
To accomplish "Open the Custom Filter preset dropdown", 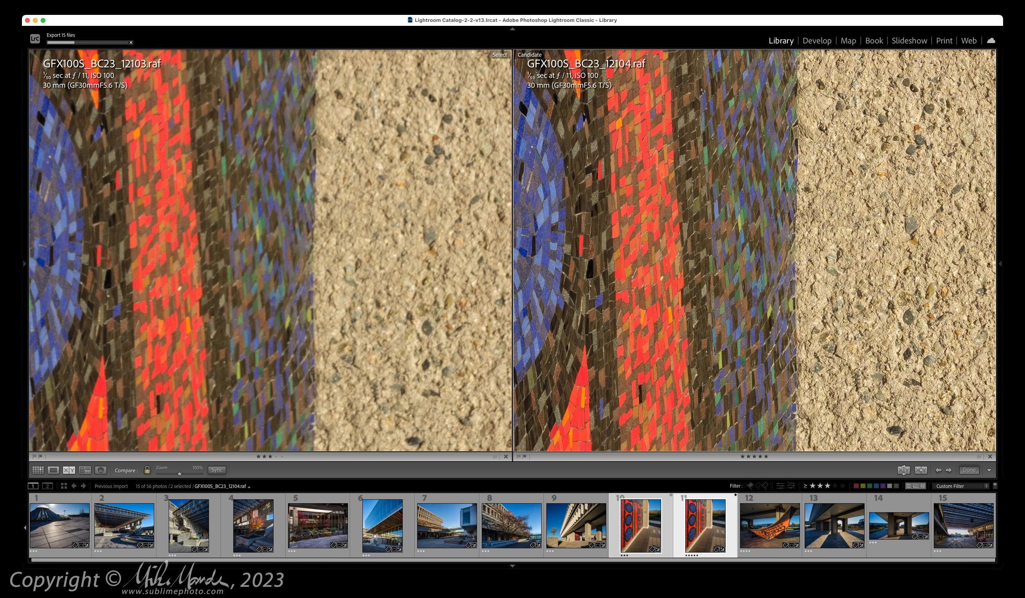I will tap(962, 486).
